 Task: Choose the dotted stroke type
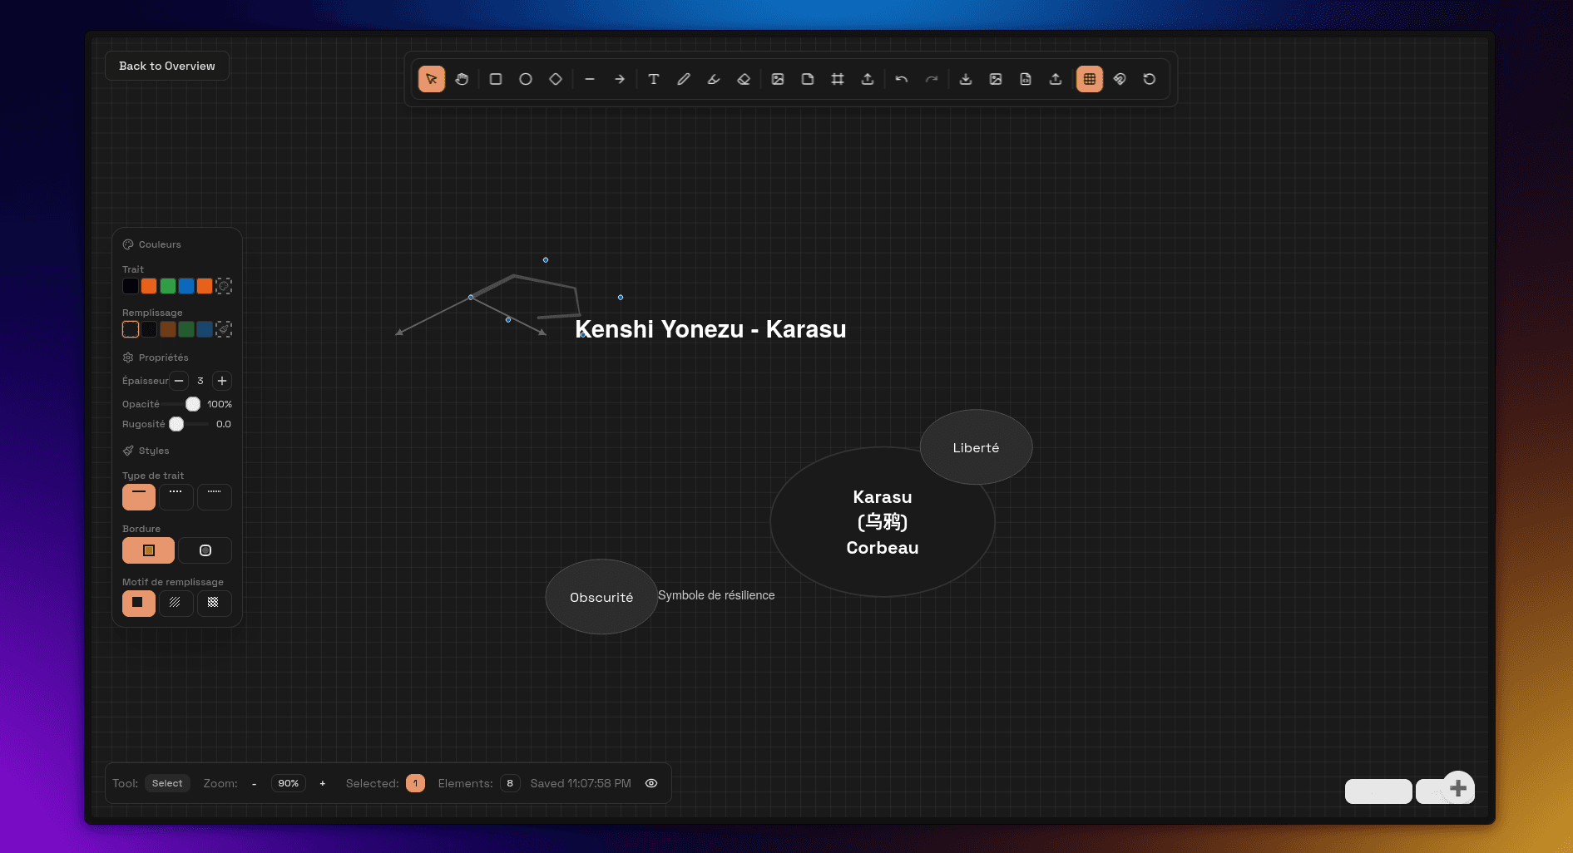tap(215, 496)
